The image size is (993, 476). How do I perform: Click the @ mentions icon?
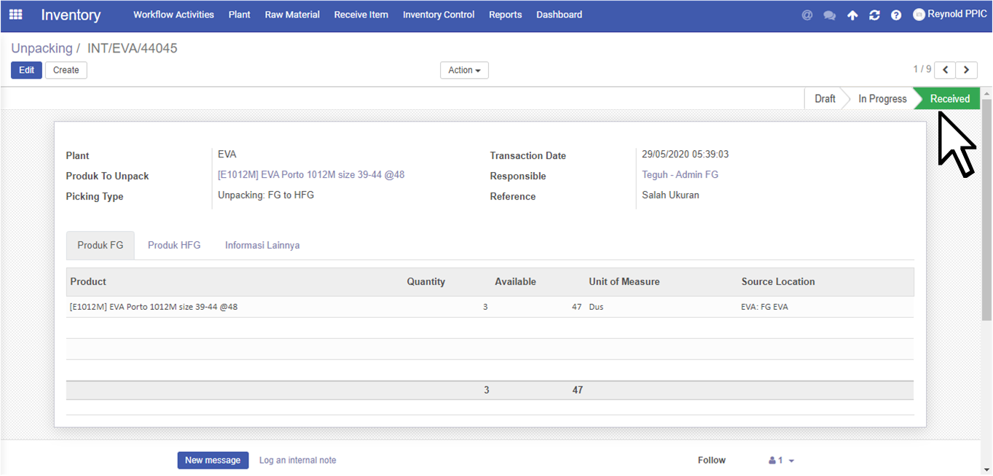pyautogui.click(x=806, y=15)
